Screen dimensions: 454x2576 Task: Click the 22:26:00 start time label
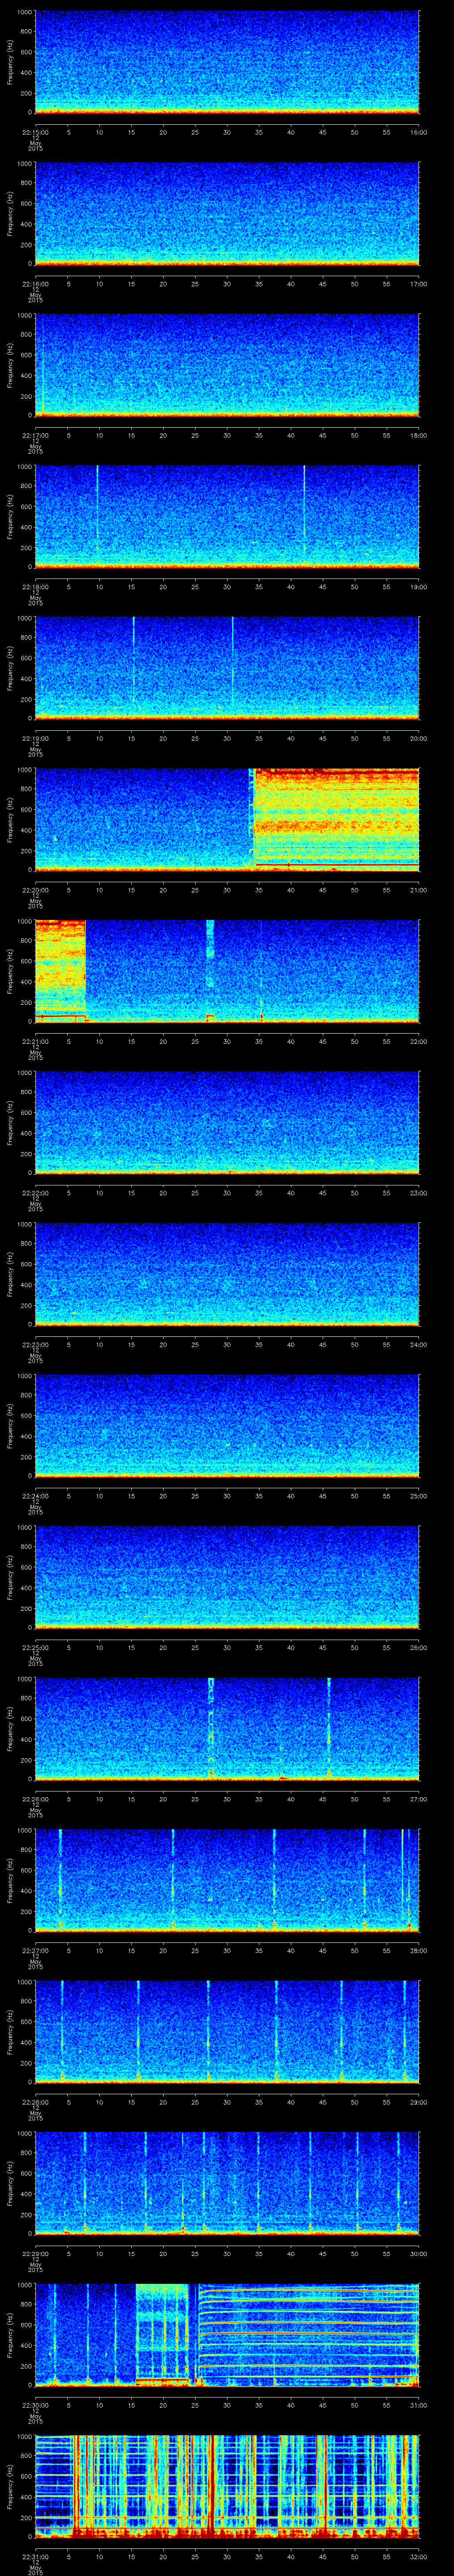pyautogui.click(x=35, y=1798)
